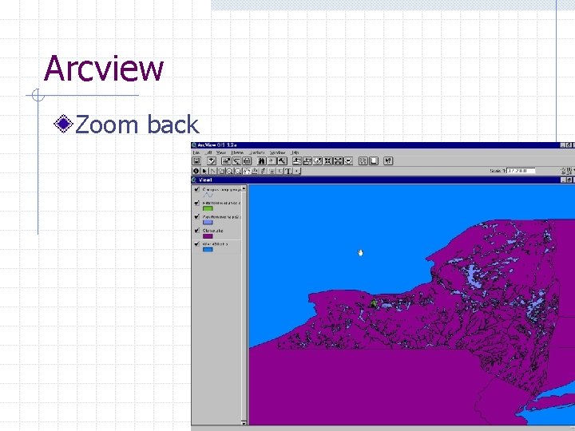Click the Save Project toolbar icon
Image resolution: width=575 pixels, height=431 pixels.
coord(196,161)
